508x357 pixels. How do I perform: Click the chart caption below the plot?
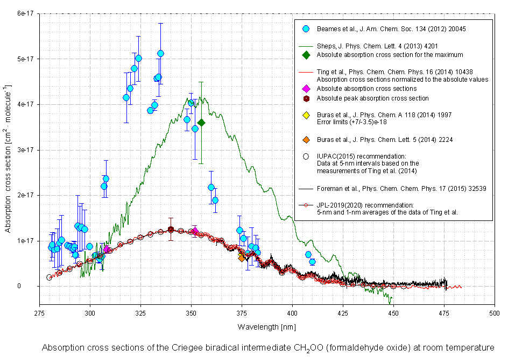click(x=267, y=347)
